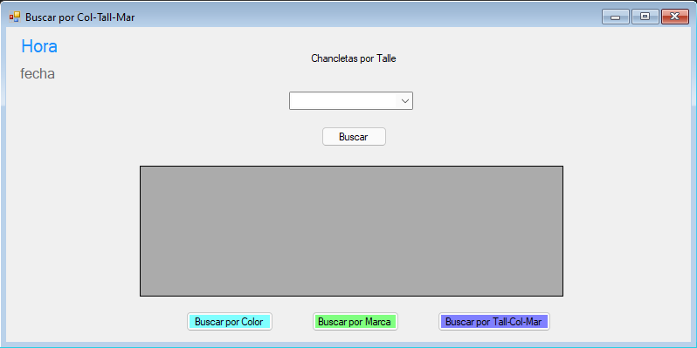The height and width of the screenshot is (348, 697).
Task: Open the talle combo box arrow
Action: coord(404,101)
